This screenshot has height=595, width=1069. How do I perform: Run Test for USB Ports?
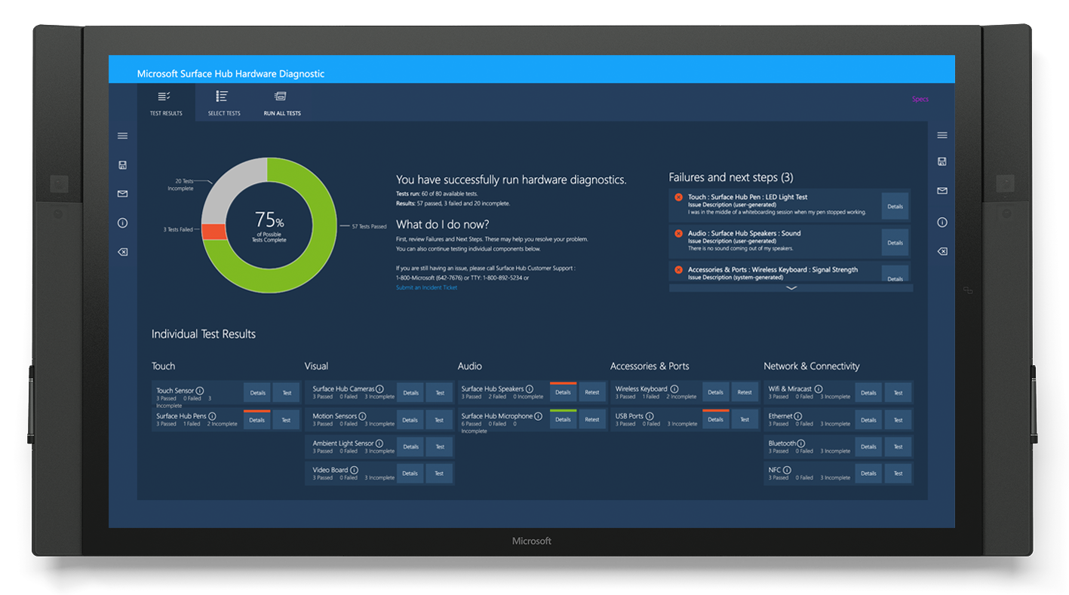pyautogui.click(x=745, y=419)
